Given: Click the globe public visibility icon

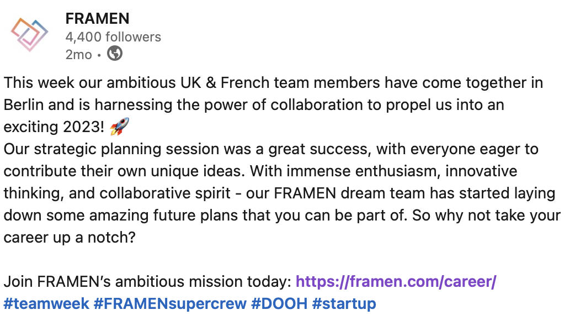Looking at the screenshot, I should pyautogui.click(x=114, y=54).
